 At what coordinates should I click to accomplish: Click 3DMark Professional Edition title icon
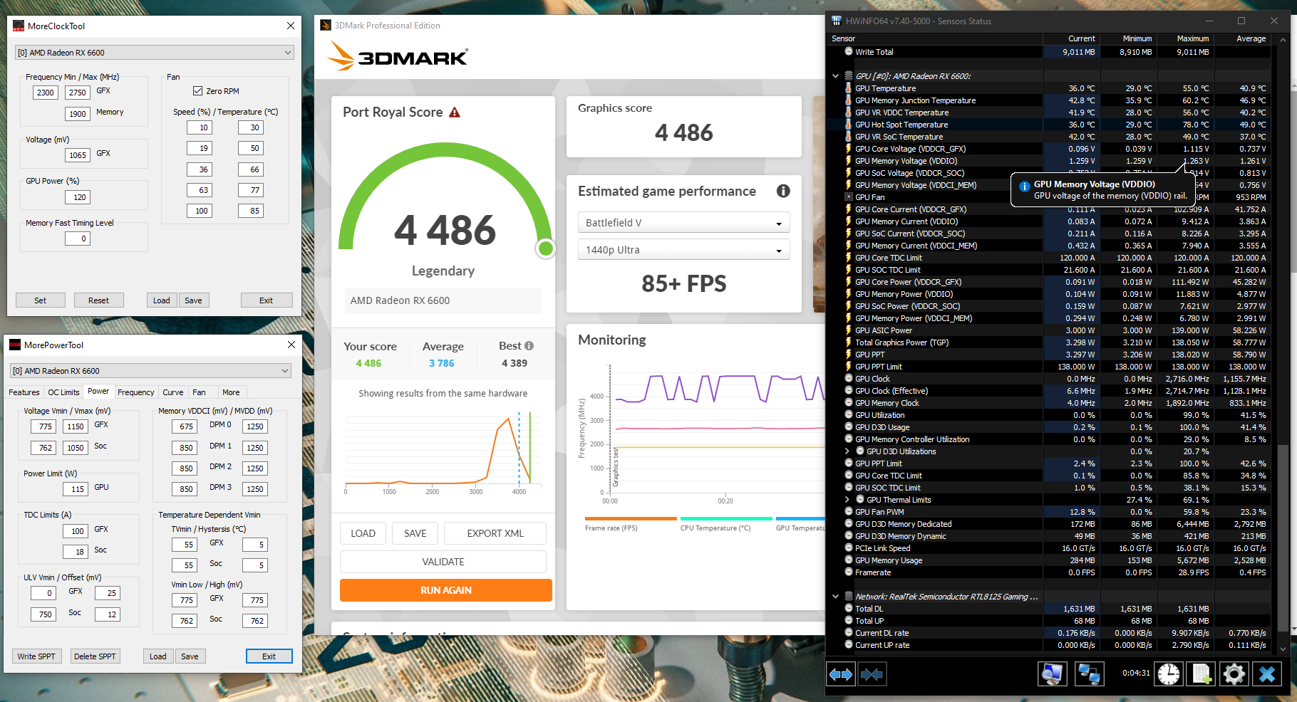click(326, 26)
